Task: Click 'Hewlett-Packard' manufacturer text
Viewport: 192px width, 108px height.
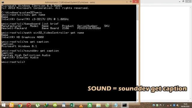Action: [x=14, y=28]
